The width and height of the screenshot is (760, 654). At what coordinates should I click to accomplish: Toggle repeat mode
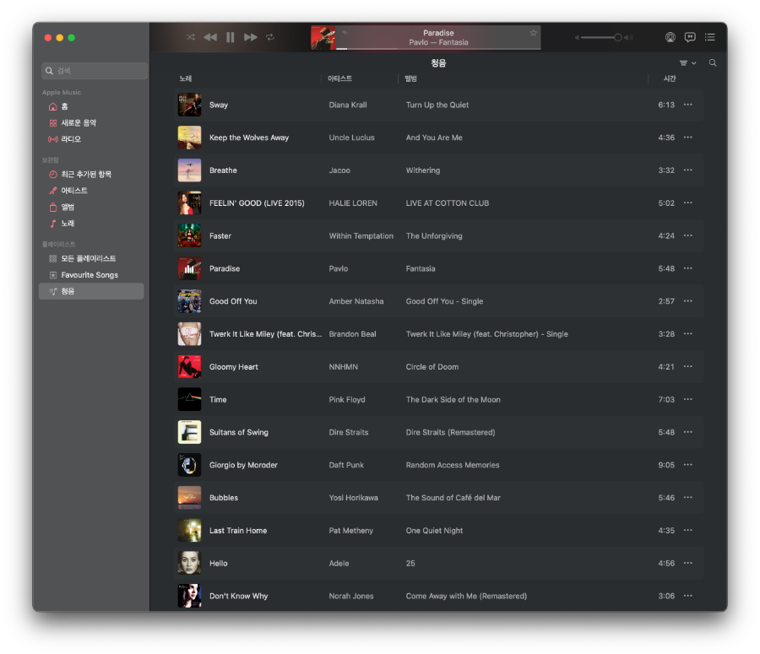tap(270, 37)
